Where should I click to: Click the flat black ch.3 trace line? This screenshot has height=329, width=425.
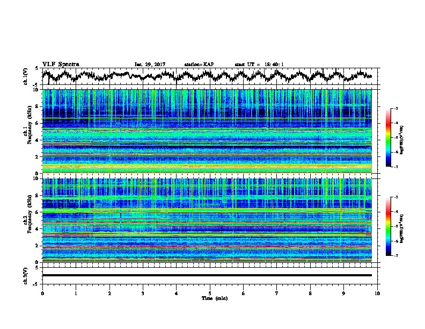tap(207, 275)
